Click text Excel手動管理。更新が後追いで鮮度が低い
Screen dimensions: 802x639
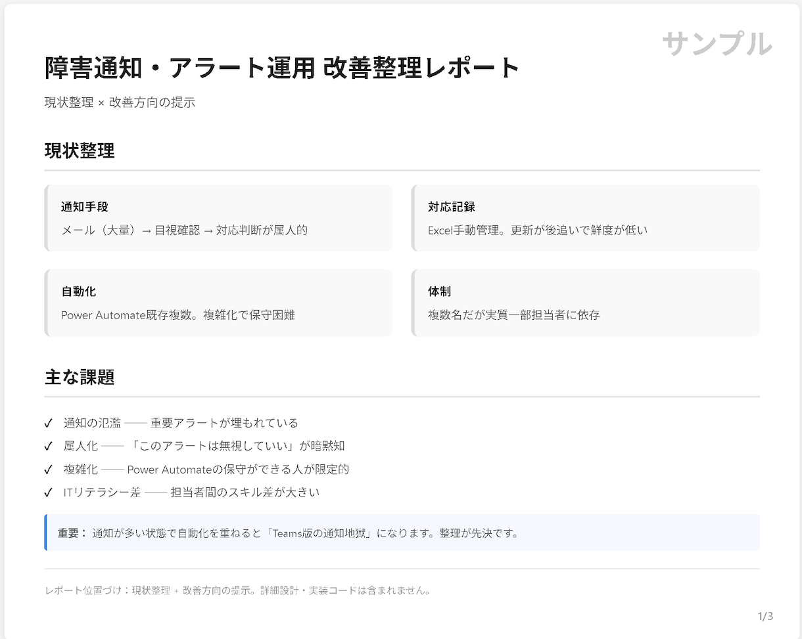tap(538, 231)
